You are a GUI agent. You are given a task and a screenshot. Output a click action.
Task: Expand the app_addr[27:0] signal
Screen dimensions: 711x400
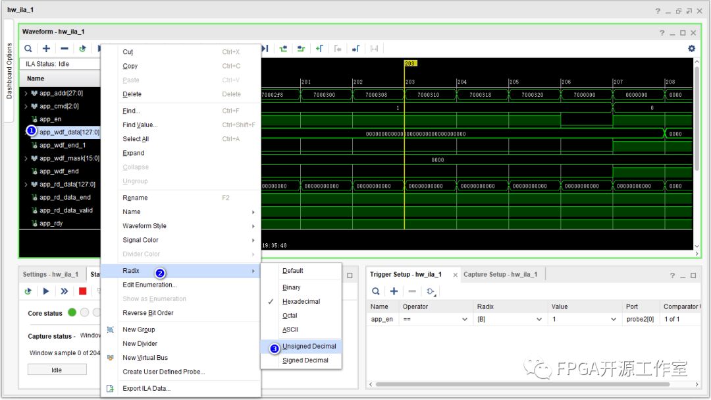coord(26,94)
